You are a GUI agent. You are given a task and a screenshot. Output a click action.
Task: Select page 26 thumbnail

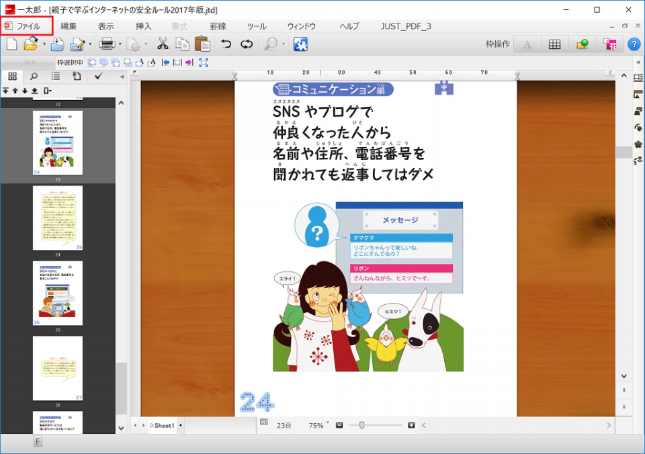pyautogui.click(x=58, y=369)
